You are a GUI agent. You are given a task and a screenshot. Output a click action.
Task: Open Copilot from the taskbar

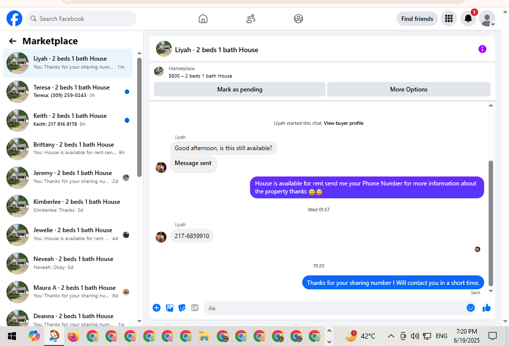point(34,336)
